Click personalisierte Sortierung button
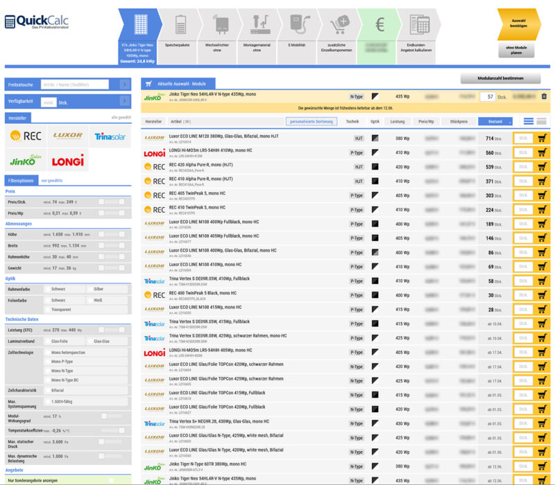555x485 pixels. [311, 122]
